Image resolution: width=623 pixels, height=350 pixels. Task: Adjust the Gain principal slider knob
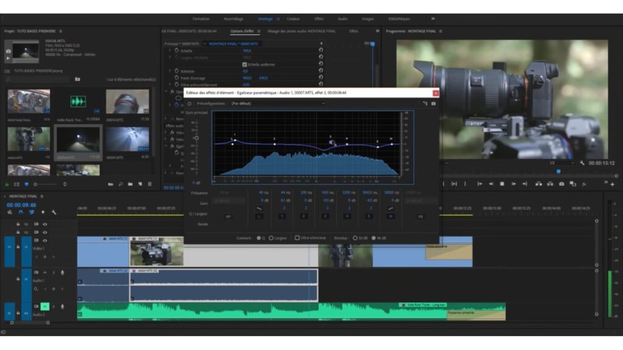[197, 138]
